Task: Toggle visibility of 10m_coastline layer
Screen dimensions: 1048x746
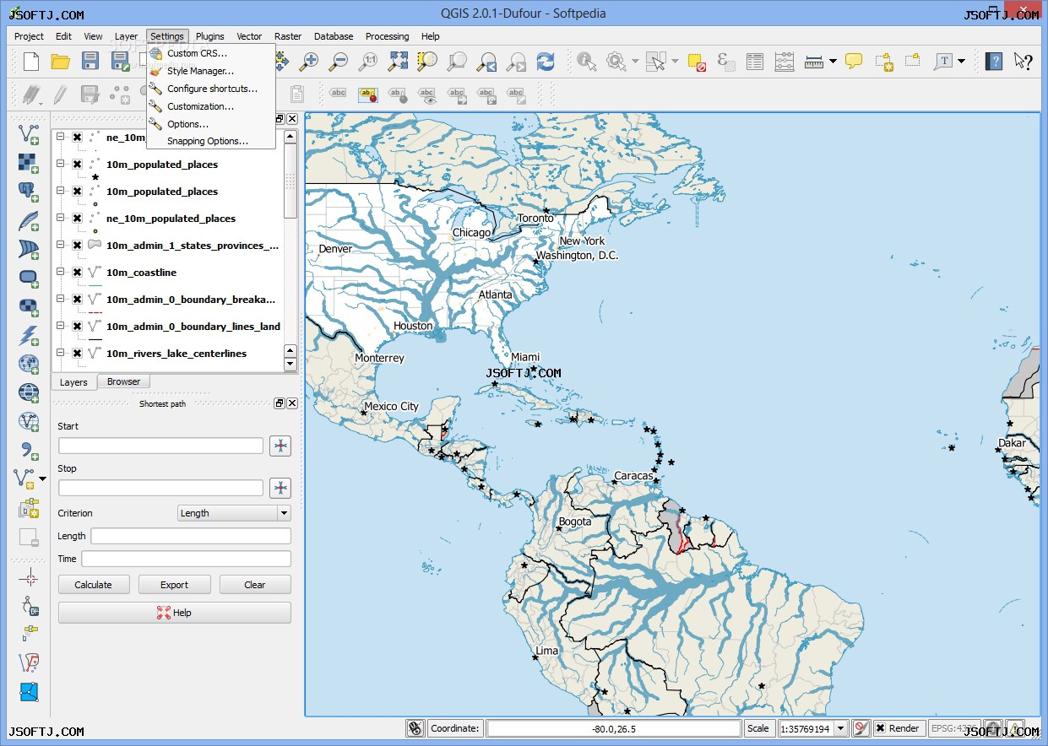Action: [x=77, y=273]
